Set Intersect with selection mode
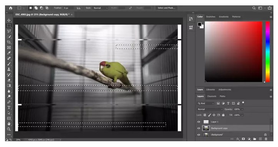This screenshot has height=147, width=278. pyautogui.click(x=47, y=8)
